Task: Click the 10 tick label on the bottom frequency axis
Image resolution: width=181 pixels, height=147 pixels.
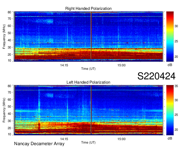Action: [9, 134]
